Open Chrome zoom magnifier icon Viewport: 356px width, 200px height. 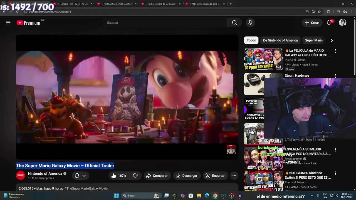(x=307, y=12)
